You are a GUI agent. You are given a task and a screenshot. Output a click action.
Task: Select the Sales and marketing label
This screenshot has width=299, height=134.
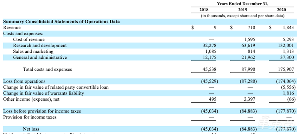[33, 51]
